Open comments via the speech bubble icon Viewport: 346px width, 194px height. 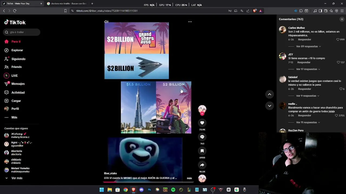click(202, 137)
